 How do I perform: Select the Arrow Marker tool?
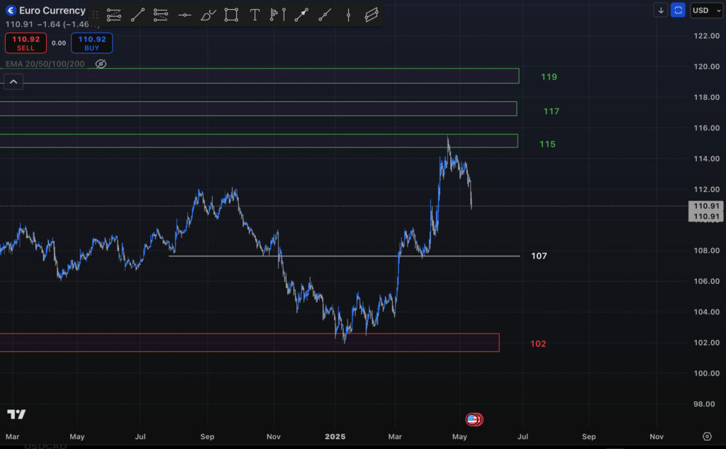click(x=301, y=14)
